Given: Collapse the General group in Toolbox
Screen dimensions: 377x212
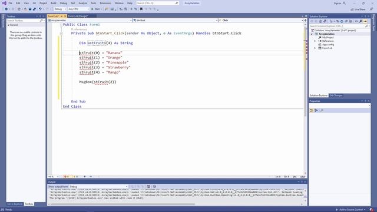Looking at the screenshot, I should coord(9,25).
